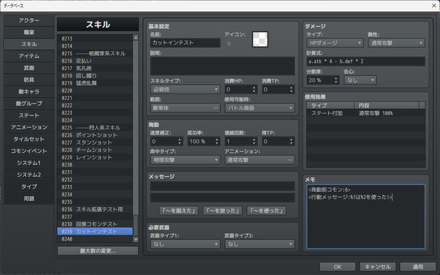This screenshot has height=275, width=440.
Task: Open the システム1 tab
Action: [29, 163]
